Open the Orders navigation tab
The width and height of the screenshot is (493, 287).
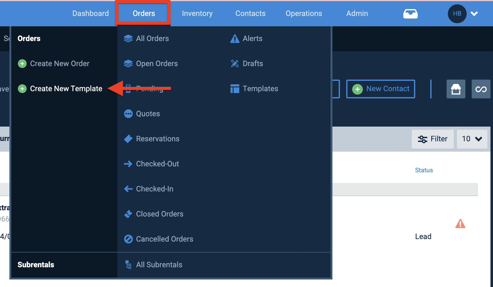coord(144,13)
